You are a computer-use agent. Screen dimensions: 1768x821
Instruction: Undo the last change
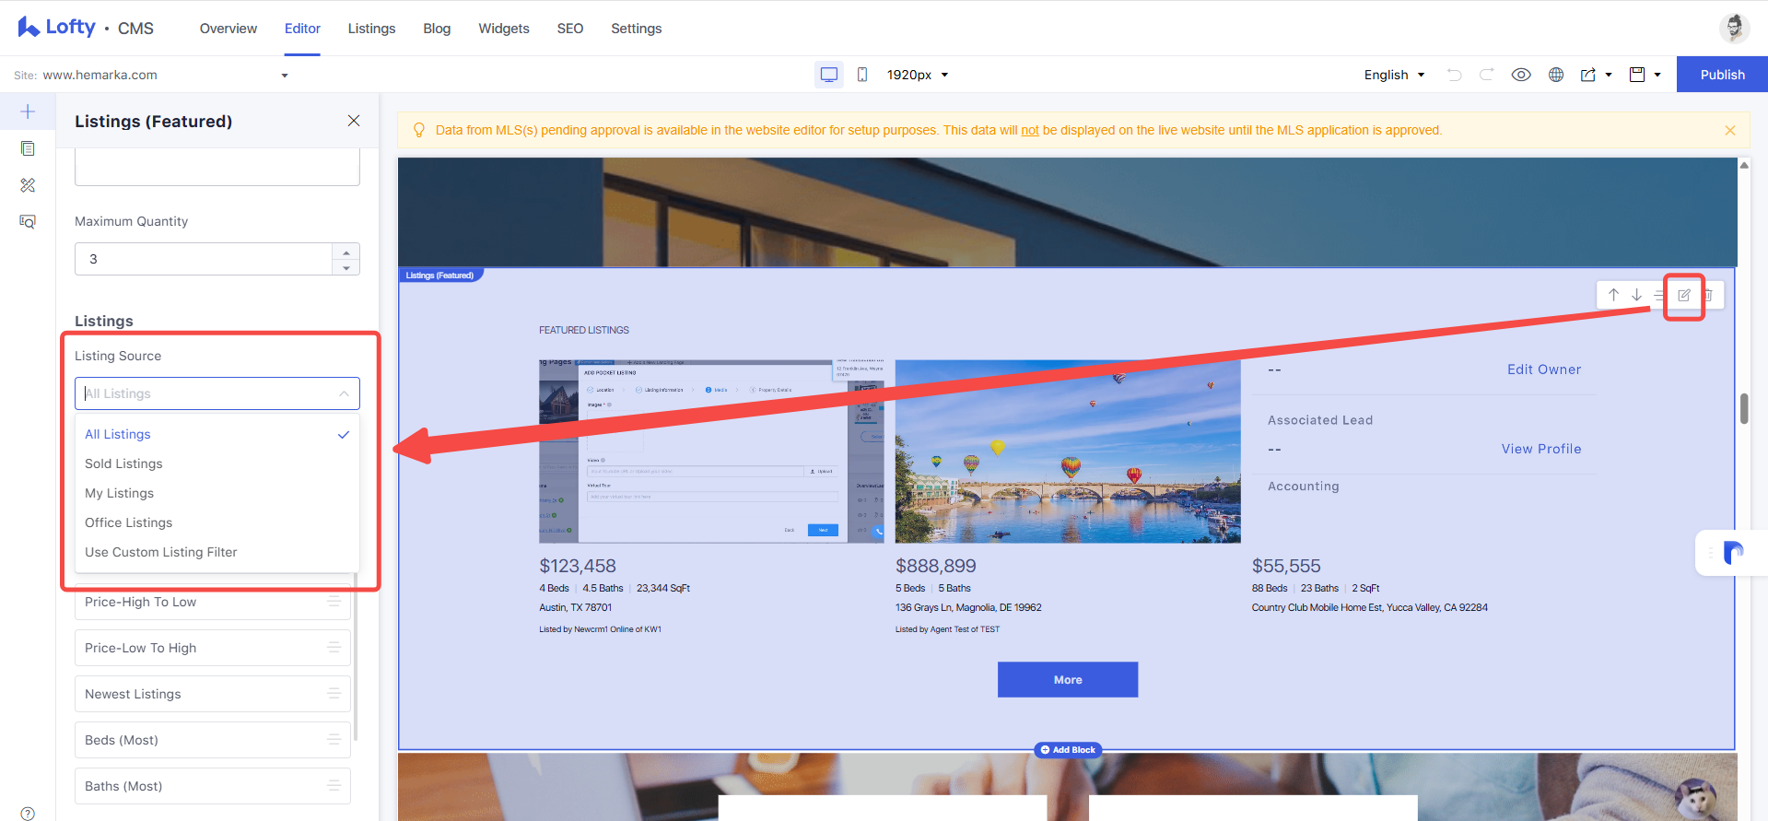[x=1454, y=75]
